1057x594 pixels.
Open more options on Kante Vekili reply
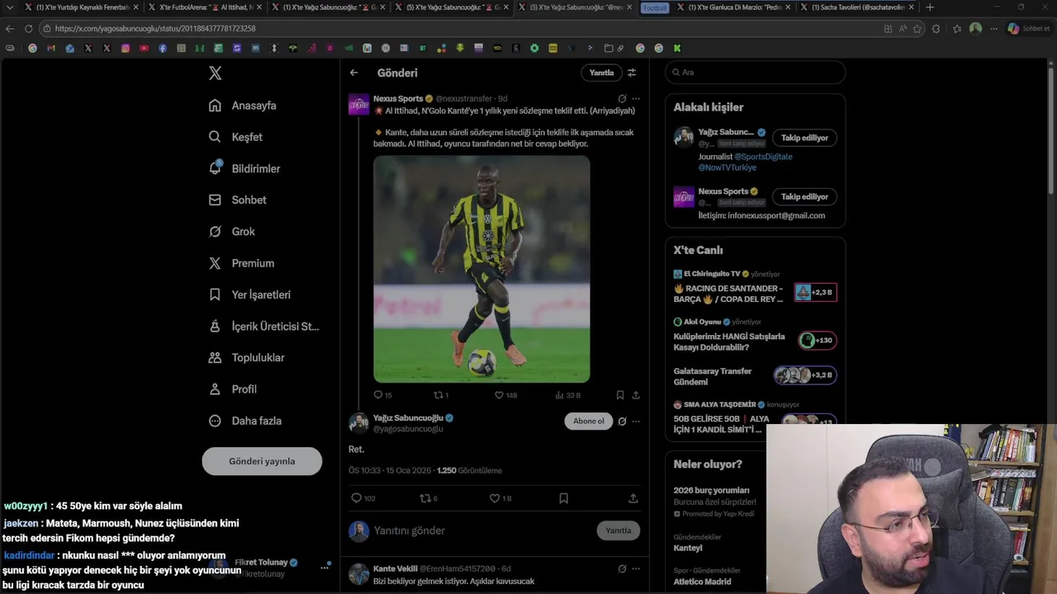(x=636, y=568)
